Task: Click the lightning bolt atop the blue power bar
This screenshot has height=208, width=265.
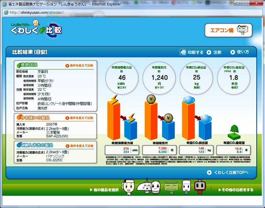Action: 131,118
